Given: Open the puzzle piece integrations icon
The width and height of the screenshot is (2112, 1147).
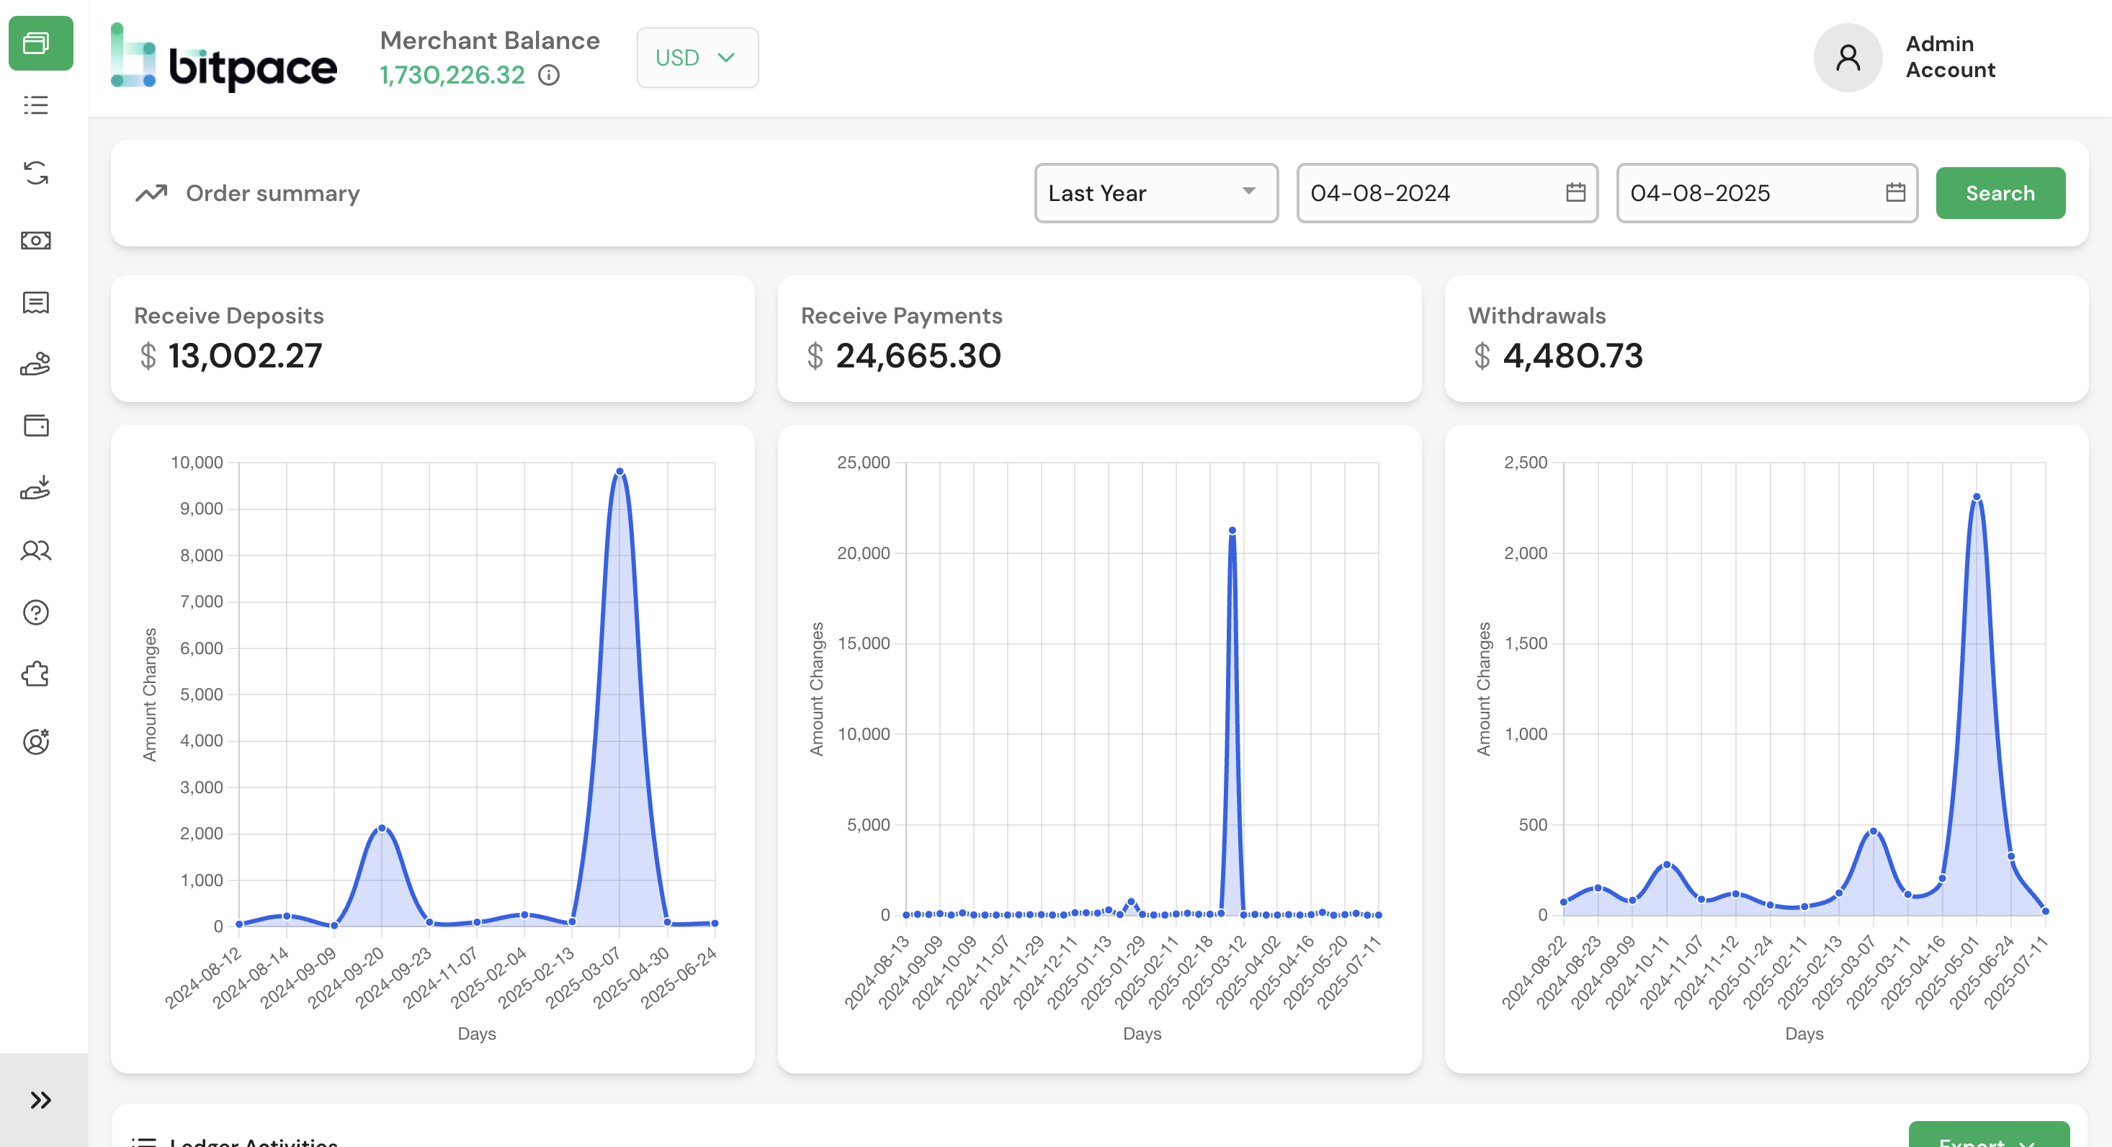Looking at the screenshot, I should pos(36,675).
